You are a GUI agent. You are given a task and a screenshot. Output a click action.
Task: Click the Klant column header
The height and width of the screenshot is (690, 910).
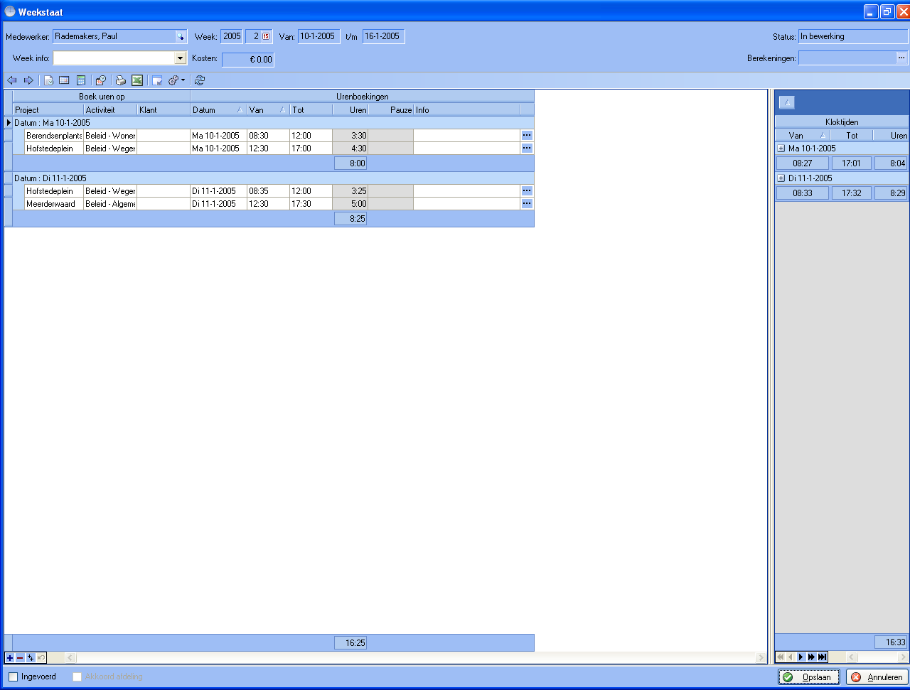point(164,110)
